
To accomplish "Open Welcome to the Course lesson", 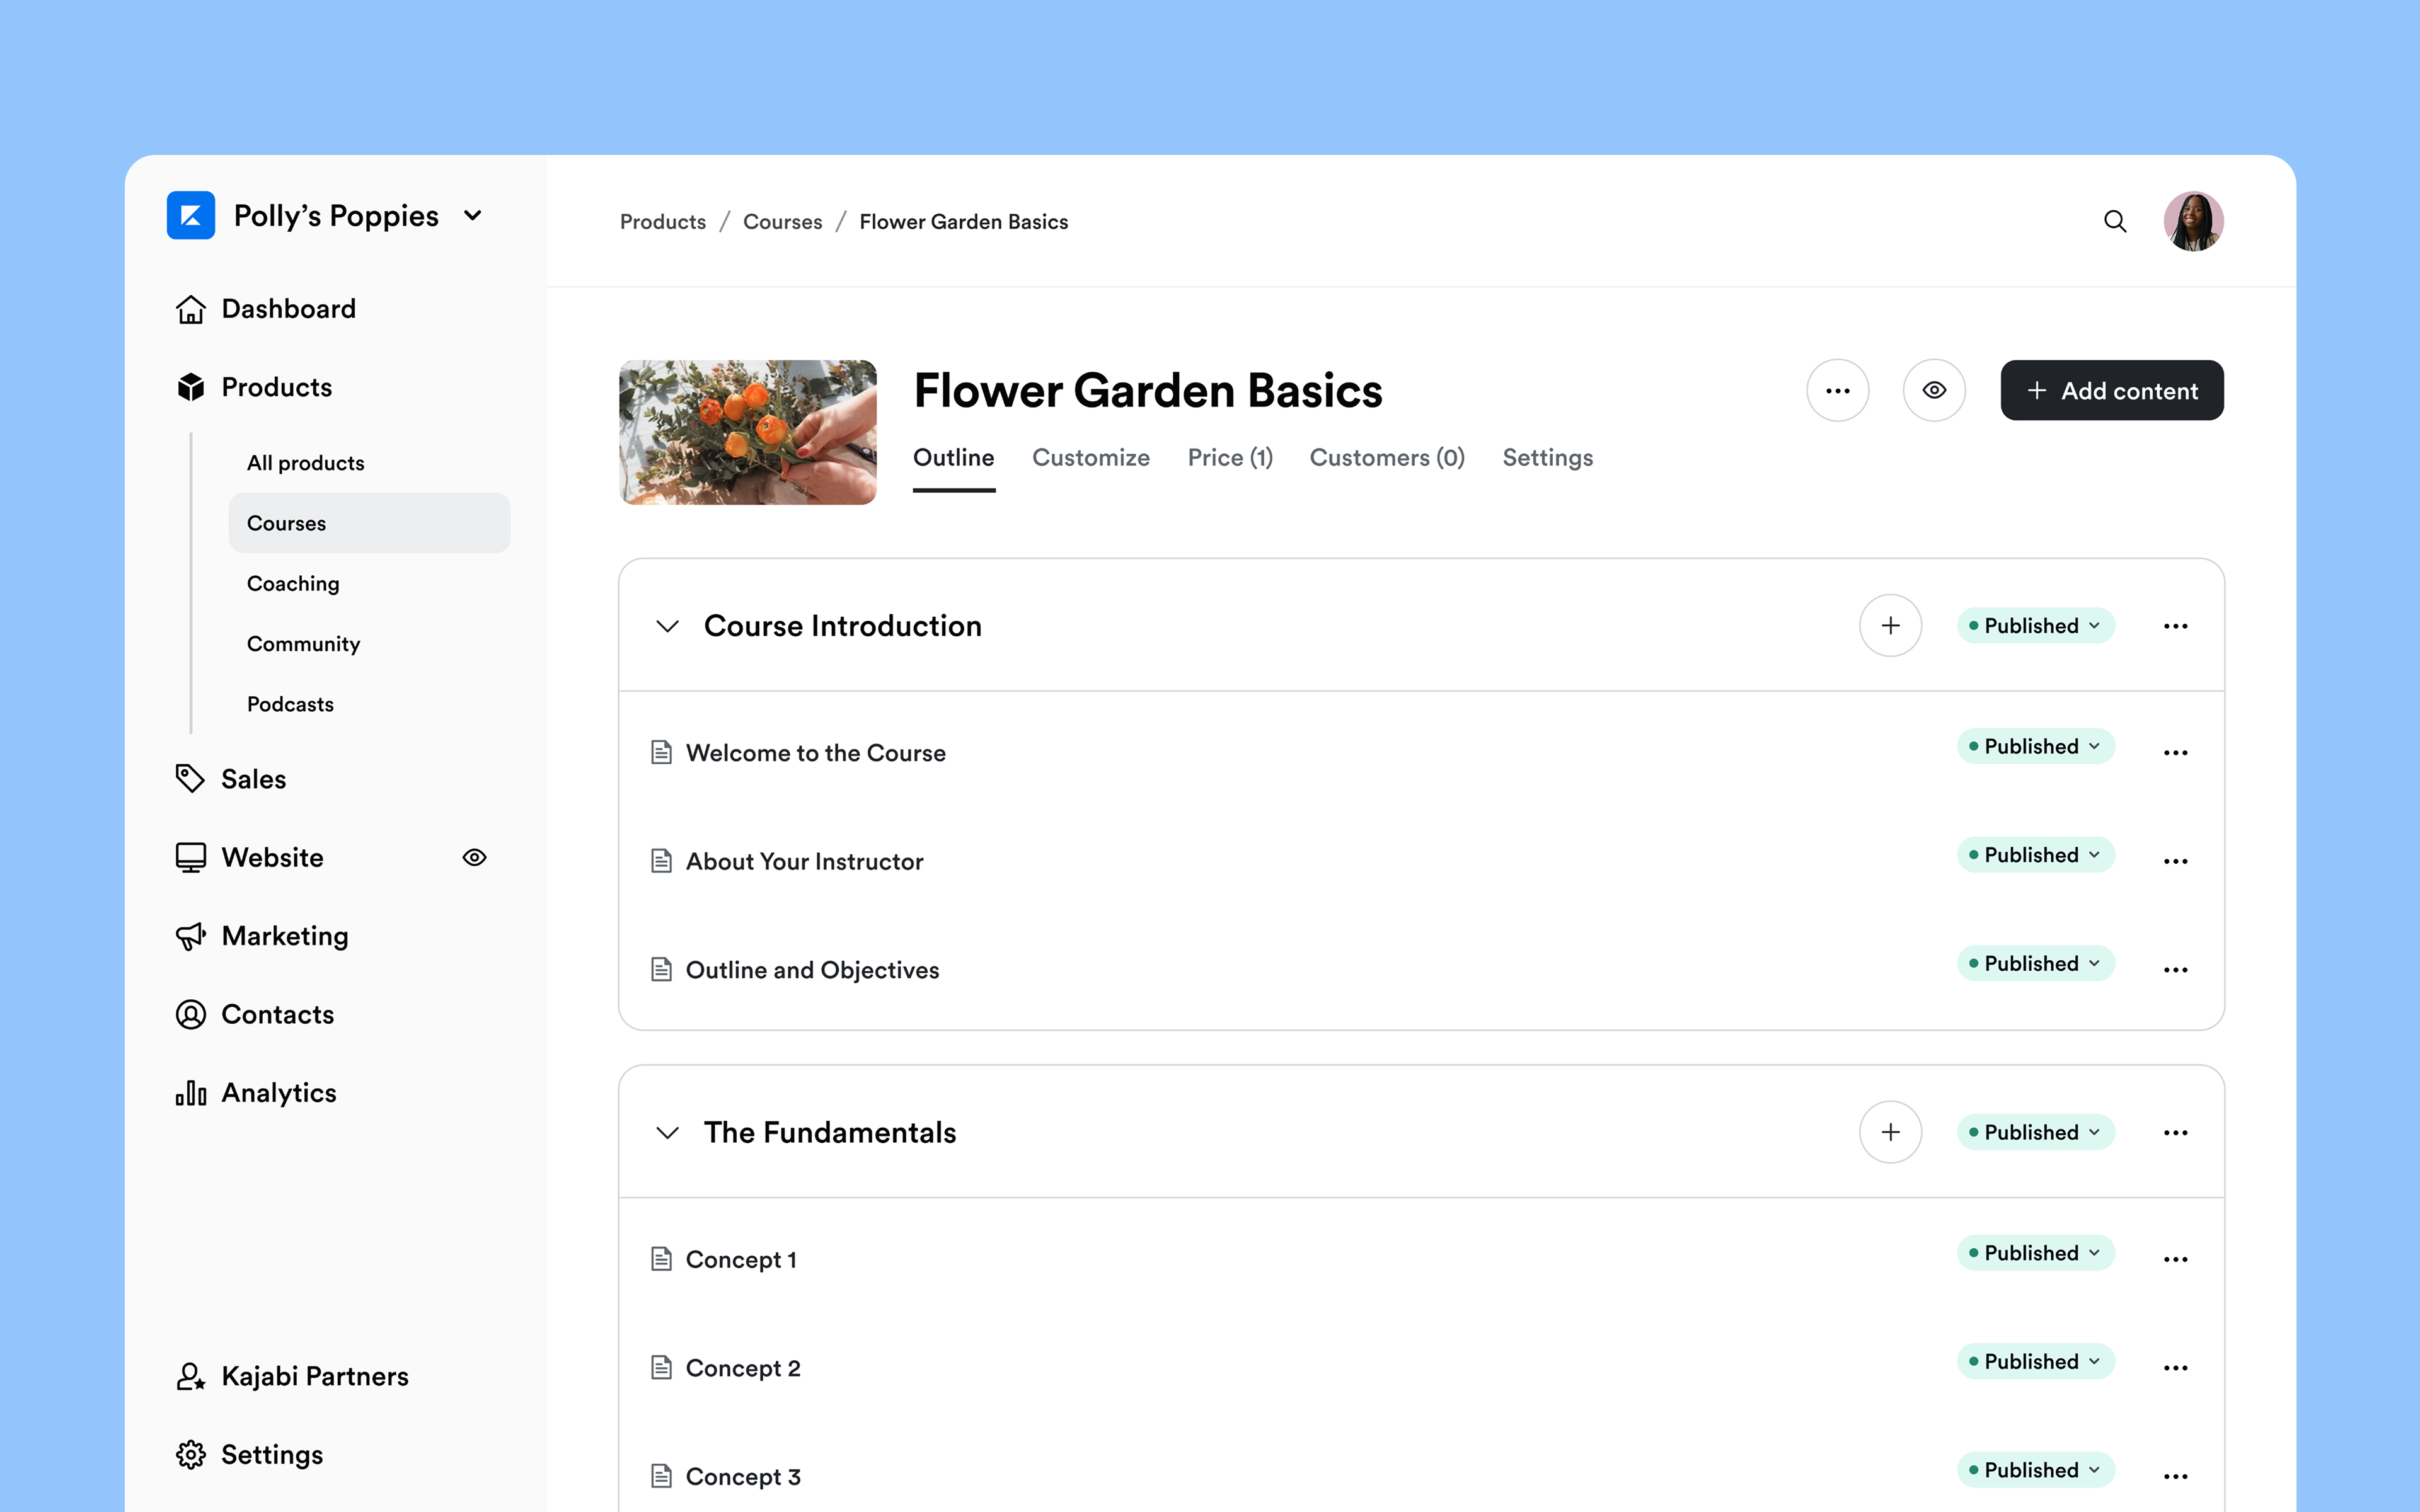I will click(816, 753).
